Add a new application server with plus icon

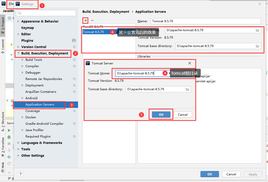click(x=86, y=21)
